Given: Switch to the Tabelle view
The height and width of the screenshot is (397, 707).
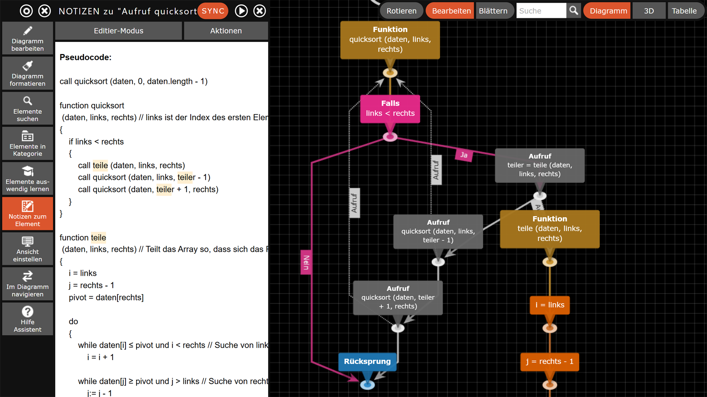Looking at the screenshot, I should coord(686,11).
